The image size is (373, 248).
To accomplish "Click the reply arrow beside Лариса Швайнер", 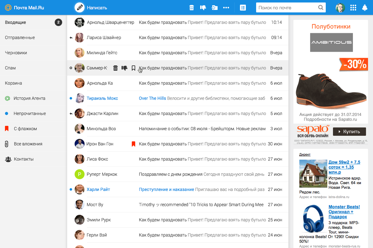I will click(71, 38).
